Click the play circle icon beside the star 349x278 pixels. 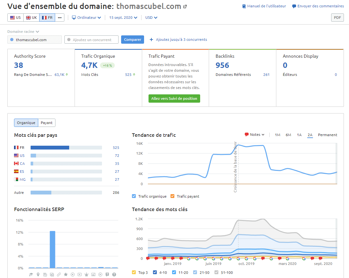click(x=73, y=274)
